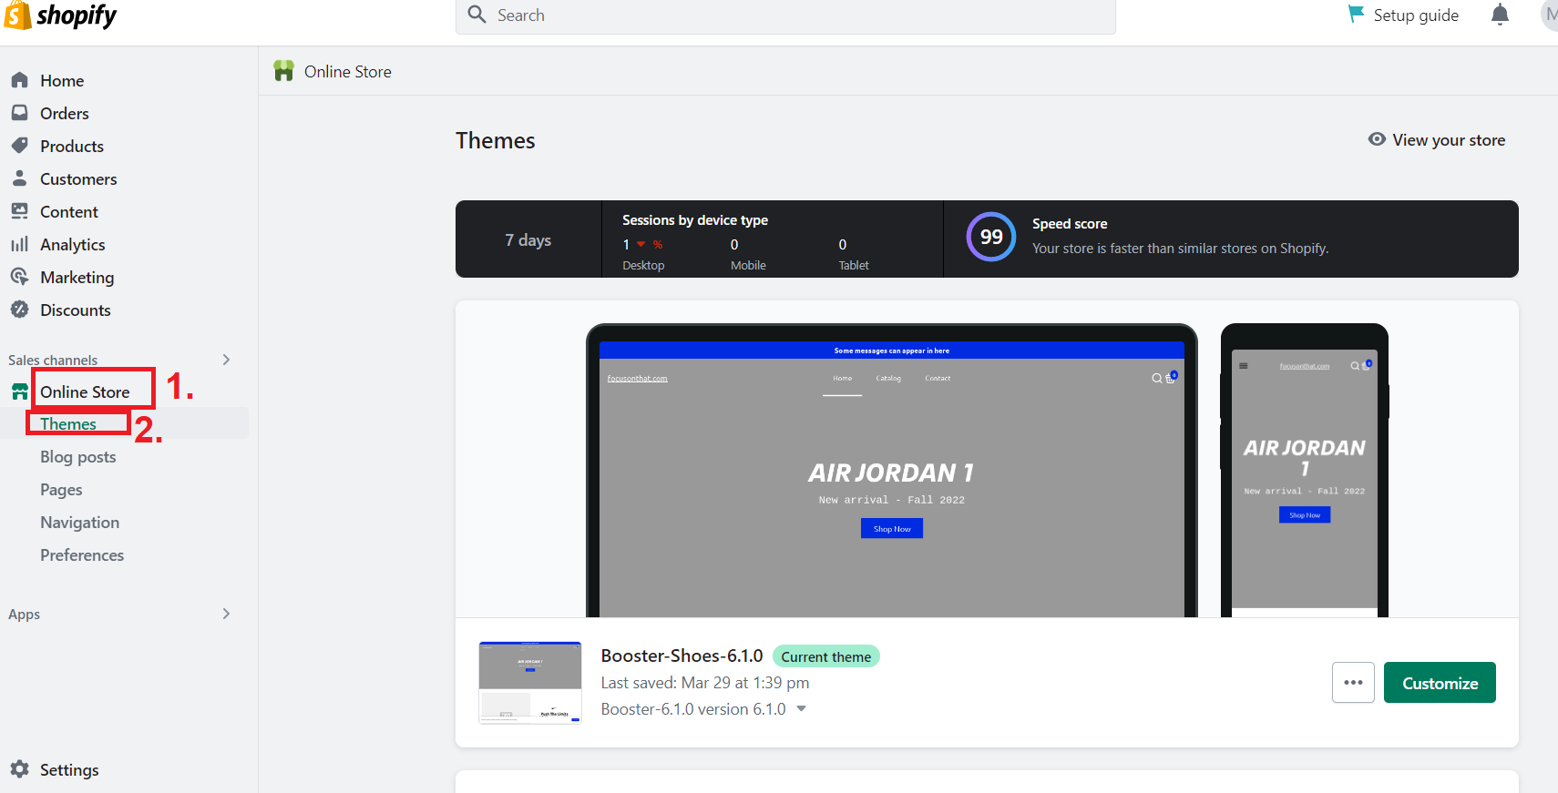Click the Home house icon
Screen dimensions: 1558x793
19,80
